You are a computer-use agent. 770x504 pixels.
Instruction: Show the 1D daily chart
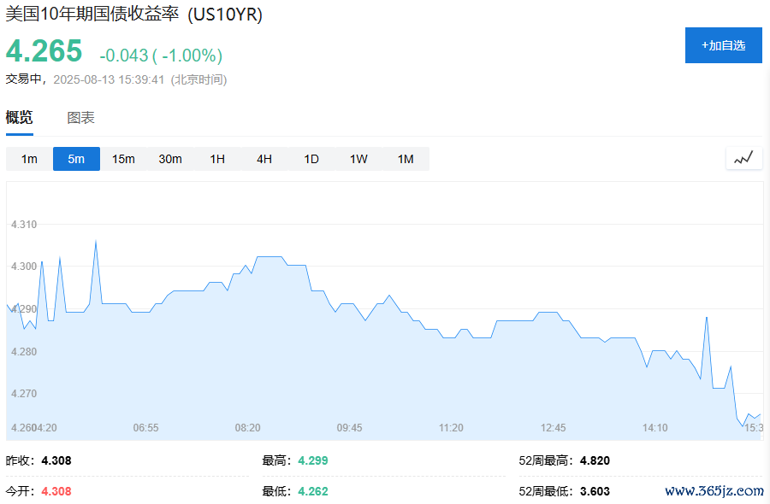click(311, 159)
